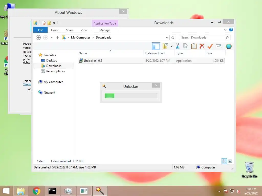Refresh the Downloads folder
Image resolution: width=262 pixels, height=196 pixels.
coord(173,38)
